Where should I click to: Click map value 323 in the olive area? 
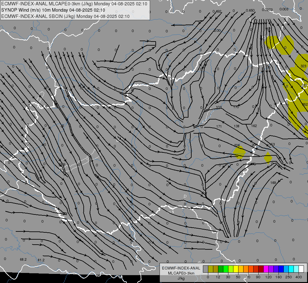pos(303,66)
